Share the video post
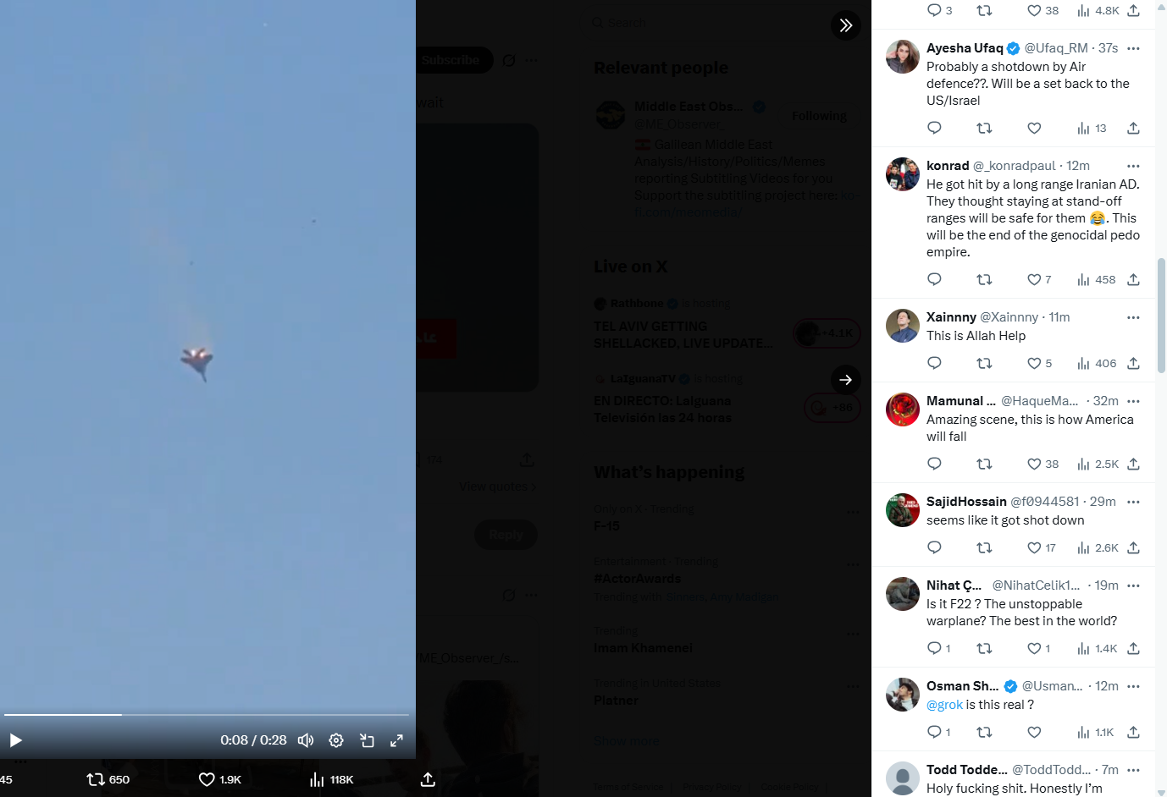The image size is (1167, 797). click(428, 779)
